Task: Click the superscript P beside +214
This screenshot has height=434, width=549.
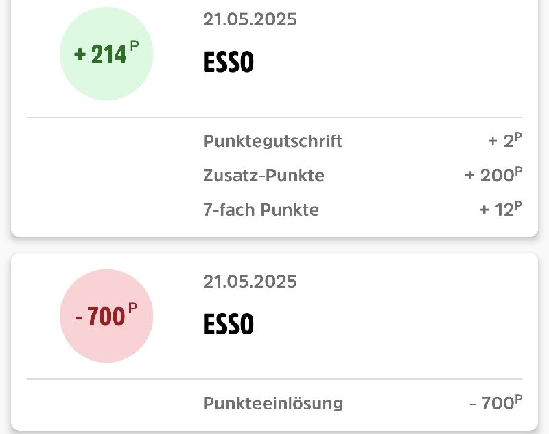Action: pyautogui.click(x=135, y=46)
